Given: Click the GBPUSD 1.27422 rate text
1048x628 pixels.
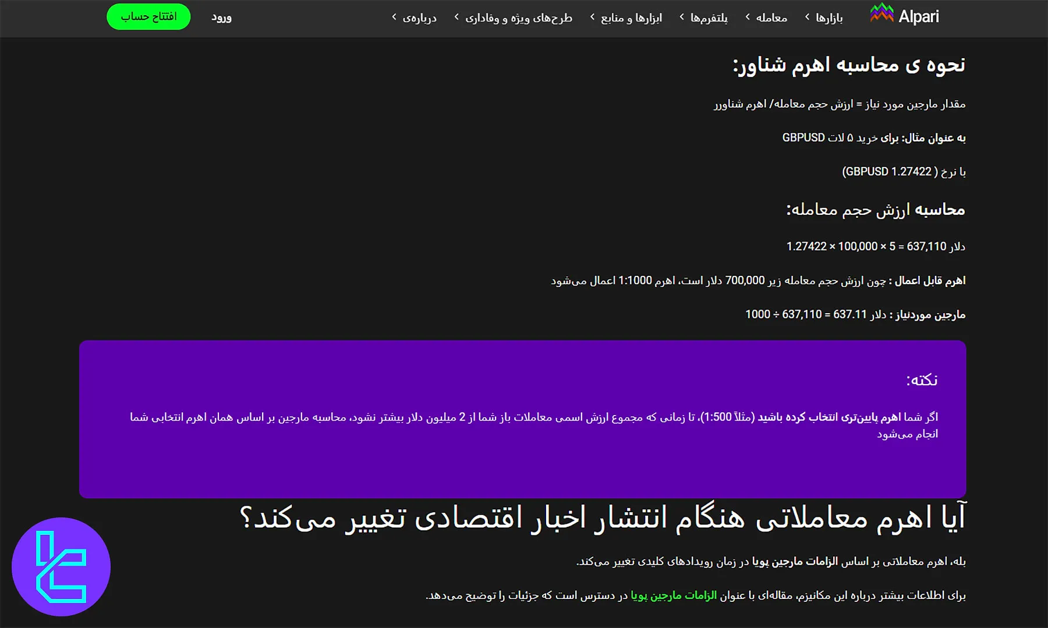Looking at the screenshot, I should coord(902,171).
